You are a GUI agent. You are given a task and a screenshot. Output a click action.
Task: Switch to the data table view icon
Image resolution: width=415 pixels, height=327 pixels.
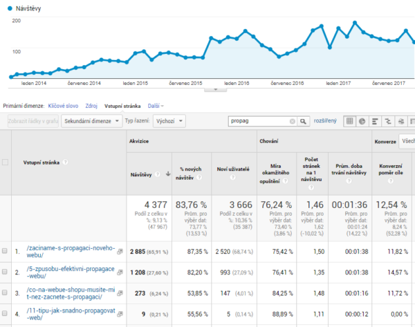click(351, 121)
